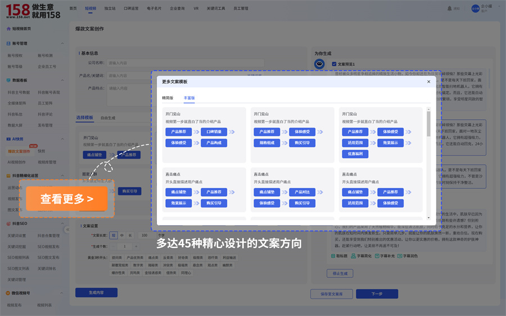Toggle the 文案预览1 checkbox
The height and width of the screenshot is (316, 506).
click(x=334, y=64)
